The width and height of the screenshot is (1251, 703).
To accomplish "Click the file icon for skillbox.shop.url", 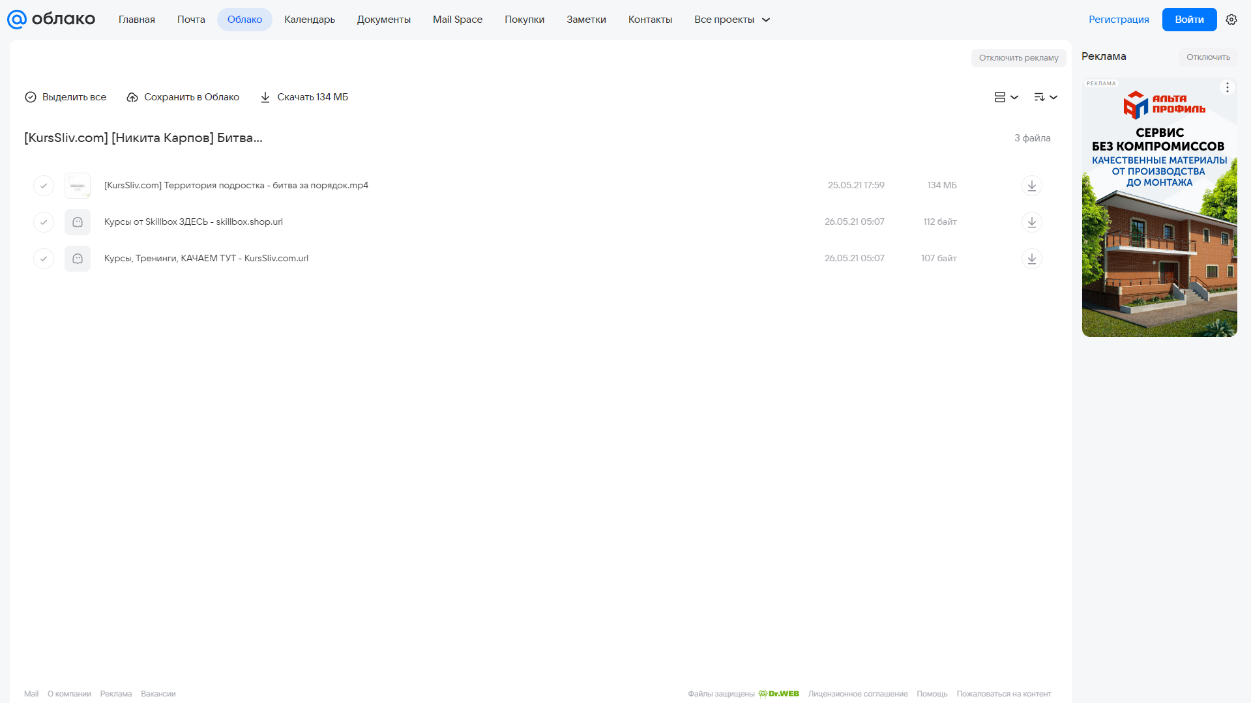I will [78, 222].
